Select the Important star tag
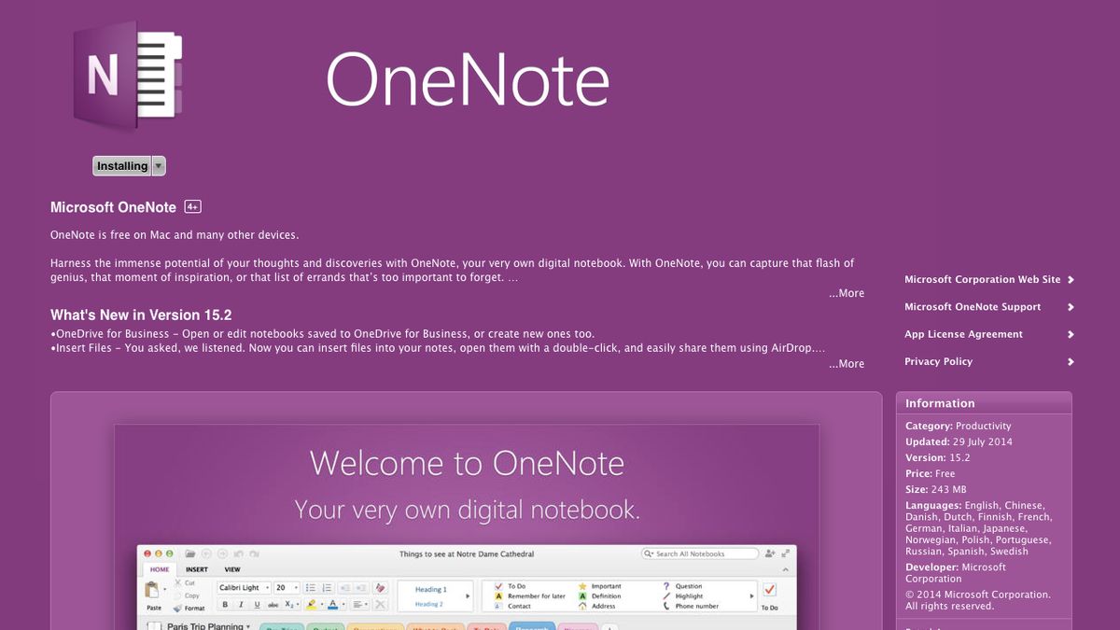This screenshot has height=630, width=1120. tap(598, 586)
